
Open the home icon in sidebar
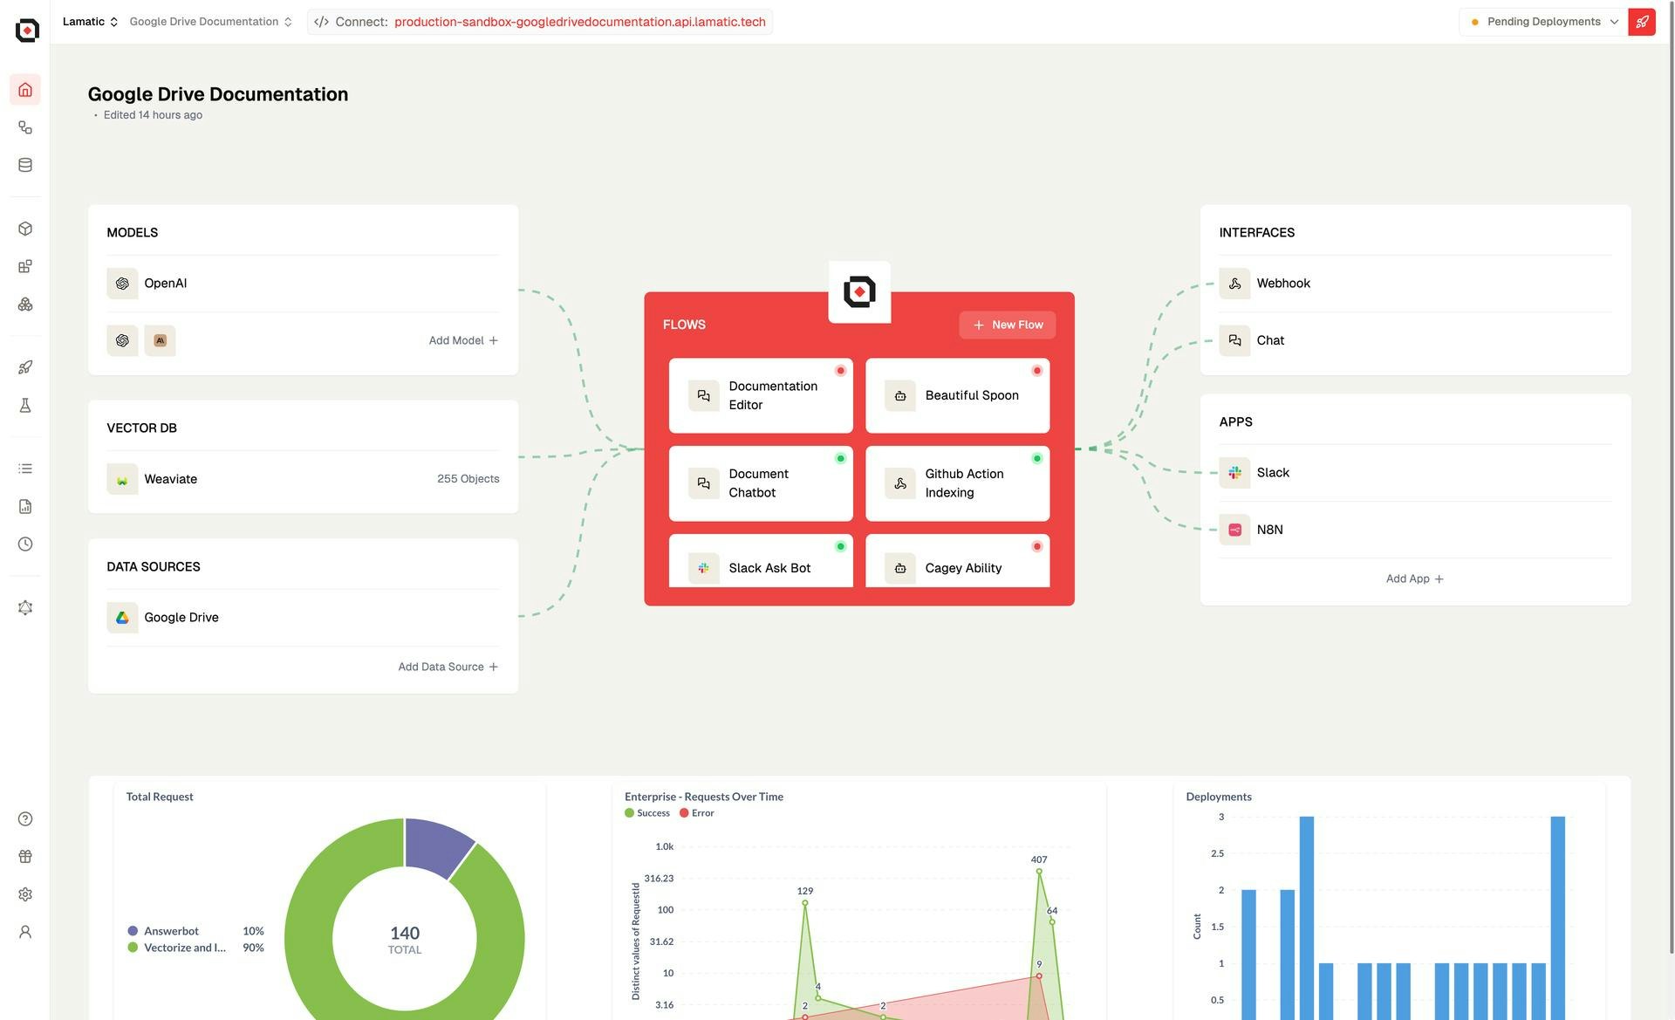tap(25, 90)
